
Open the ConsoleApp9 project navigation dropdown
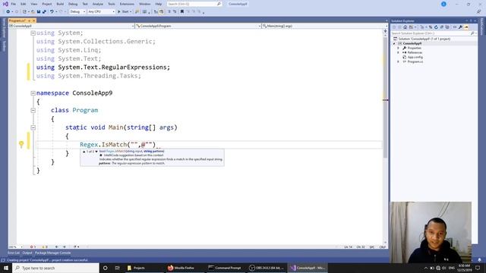(71, 26)
